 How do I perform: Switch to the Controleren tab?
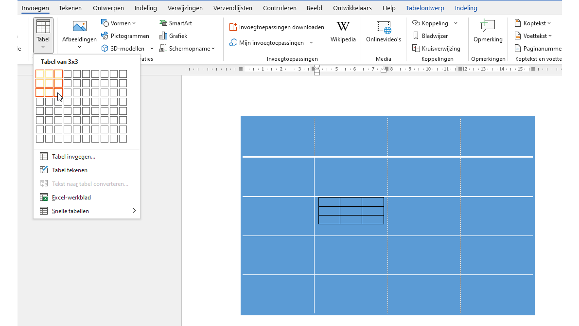[280, 8]
